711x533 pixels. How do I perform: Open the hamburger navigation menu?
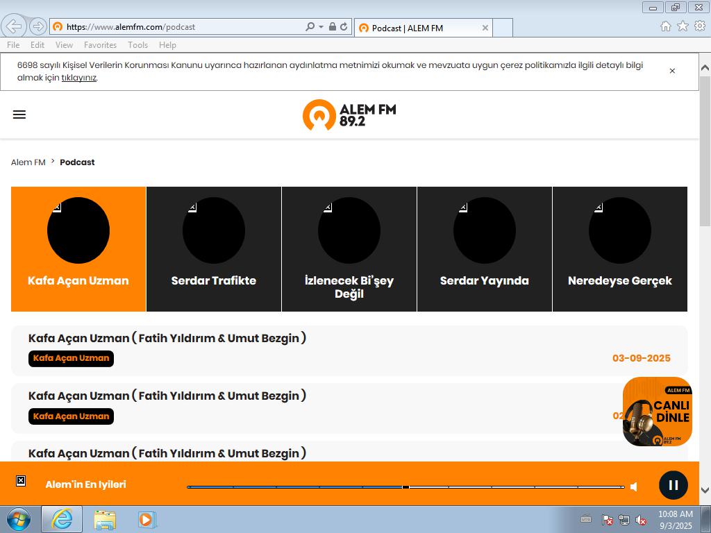click(19, 115)
